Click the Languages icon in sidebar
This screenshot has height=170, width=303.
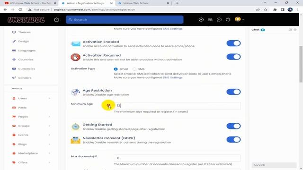click(14, 51)
